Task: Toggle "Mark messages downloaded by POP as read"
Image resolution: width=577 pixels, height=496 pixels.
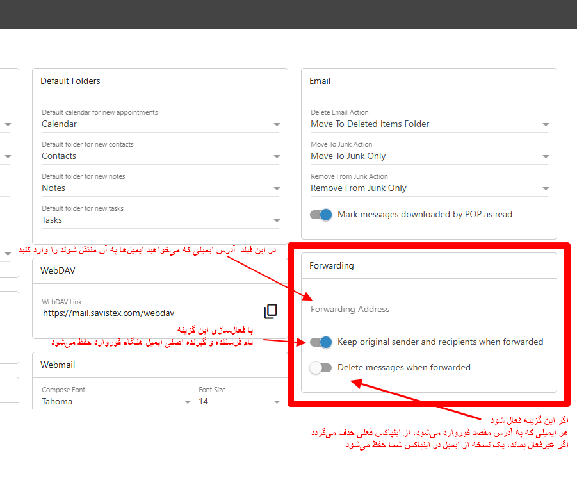Action: [321, 215]
